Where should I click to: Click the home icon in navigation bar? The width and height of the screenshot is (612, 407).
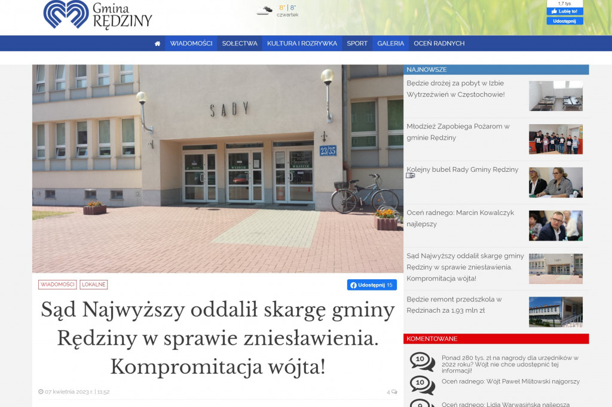[157, 44]
